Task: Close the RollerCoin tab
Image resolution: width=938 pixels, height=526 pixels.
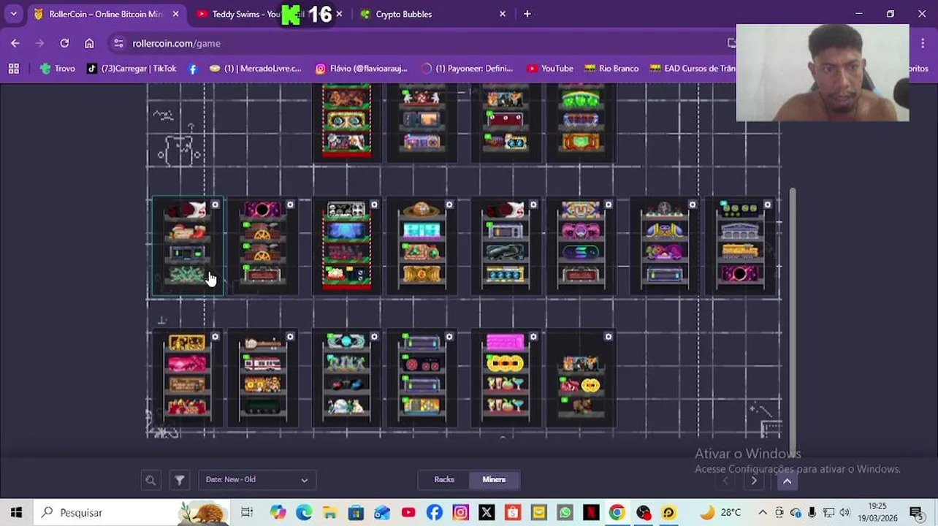Action: coord(175,14)
